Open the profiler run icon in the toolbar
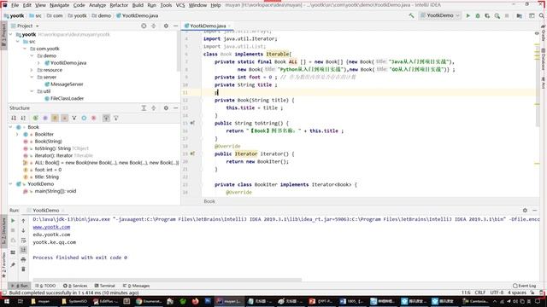Image resolution: width=547 pixels, height=307 pixels. pos(497,15)
